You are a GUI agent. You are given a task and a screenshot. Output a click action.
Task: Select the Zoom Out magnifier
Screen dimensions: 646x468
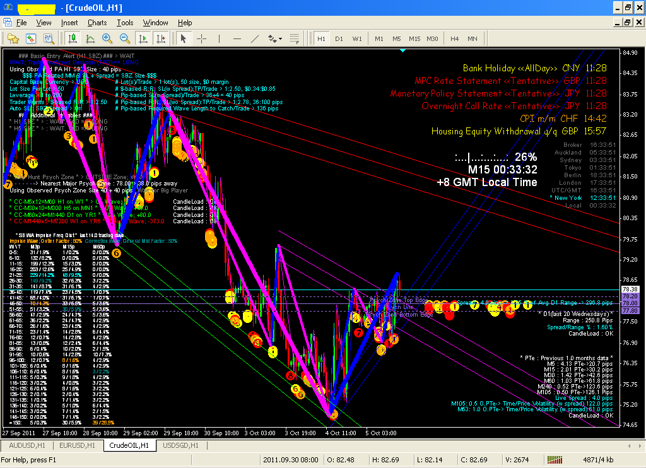pyautogui.click(x=124, y=38)
